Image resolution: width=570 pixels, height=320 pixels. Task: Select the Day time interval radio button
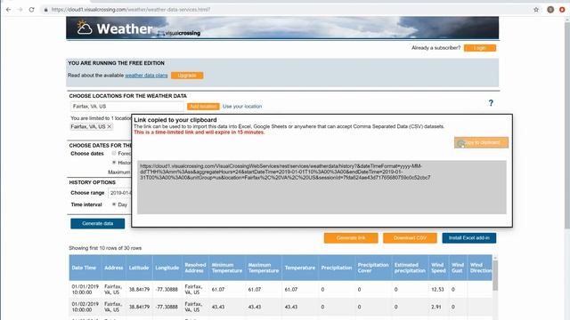[114, 204]
